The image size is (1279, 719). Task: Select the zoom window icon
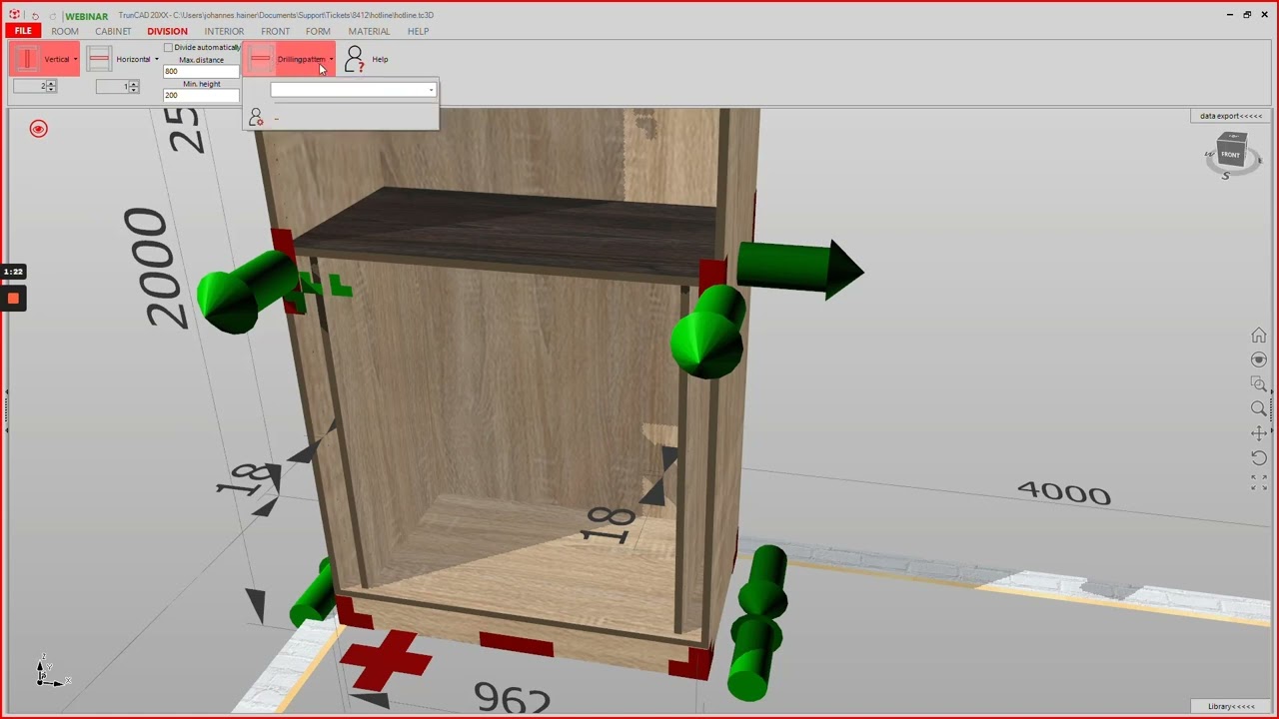1259,384
